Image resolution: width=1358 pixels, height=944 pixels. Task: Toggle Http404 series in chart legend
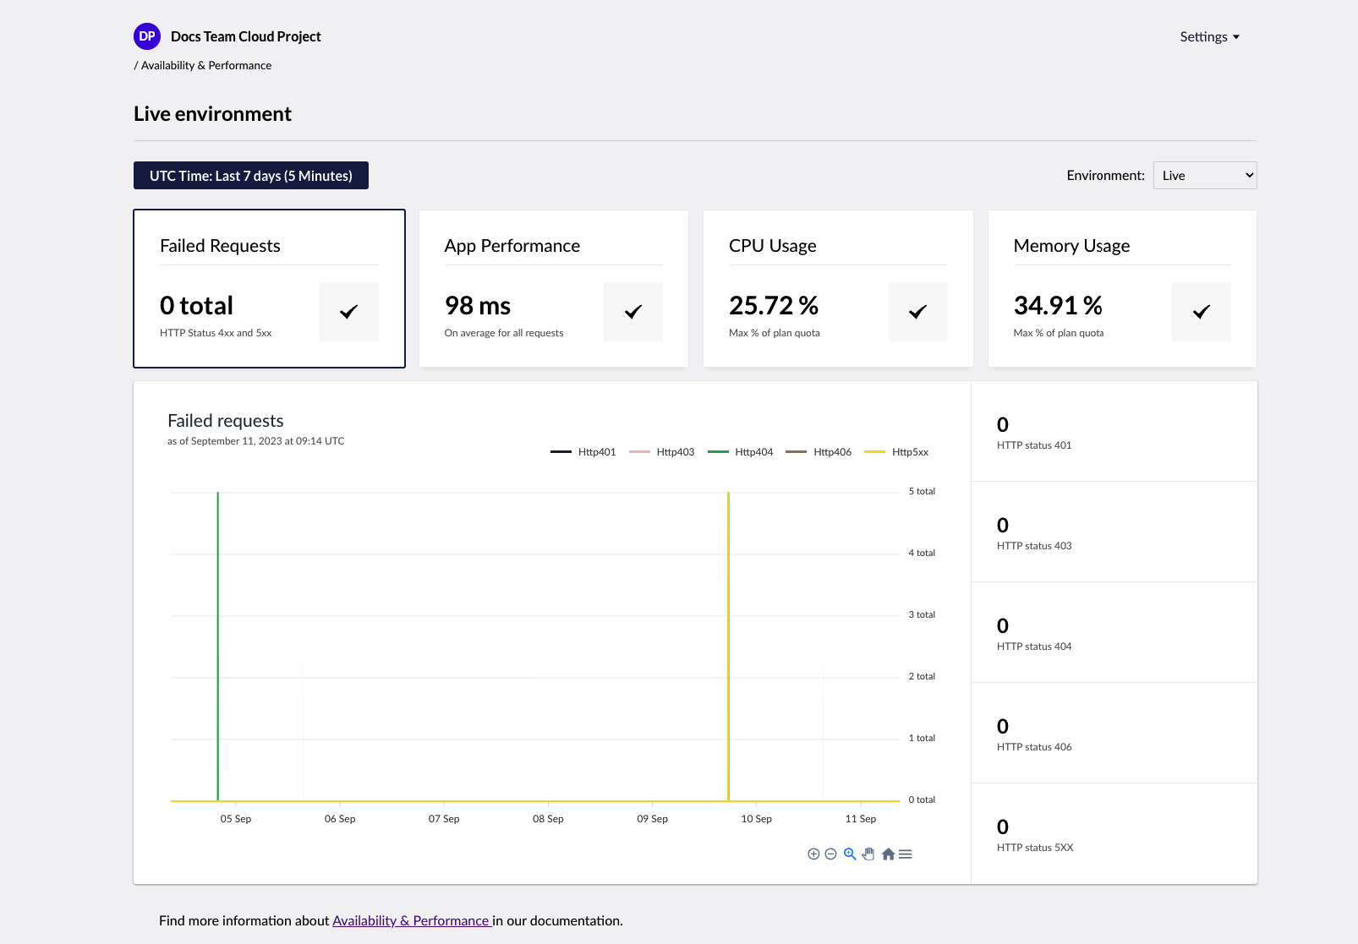pos(753,452)
